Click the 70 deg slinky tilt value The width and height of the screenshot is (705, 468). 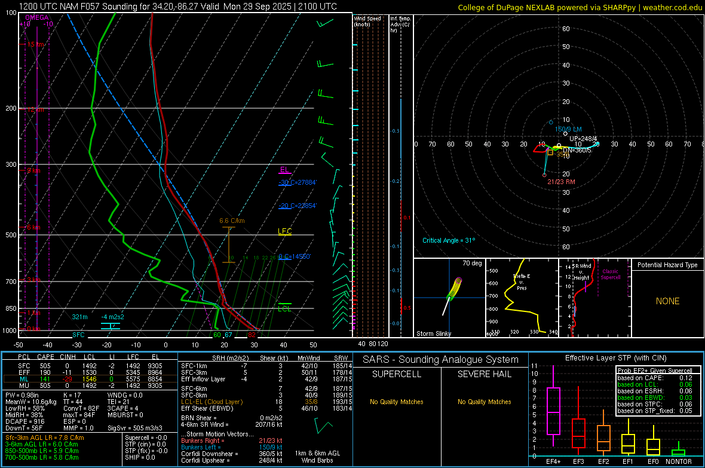(472, 263)
